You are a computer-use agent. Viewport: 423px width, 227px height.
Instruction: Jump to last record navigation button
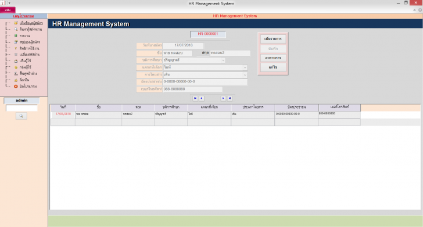(x=230, y=98)
